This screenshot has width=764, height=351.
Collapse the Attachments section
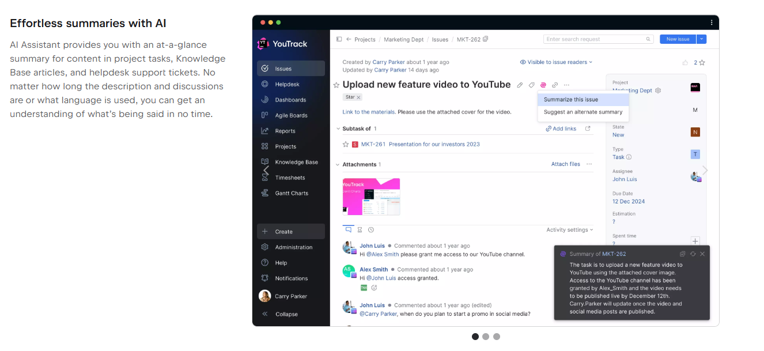tap(338, 164)
